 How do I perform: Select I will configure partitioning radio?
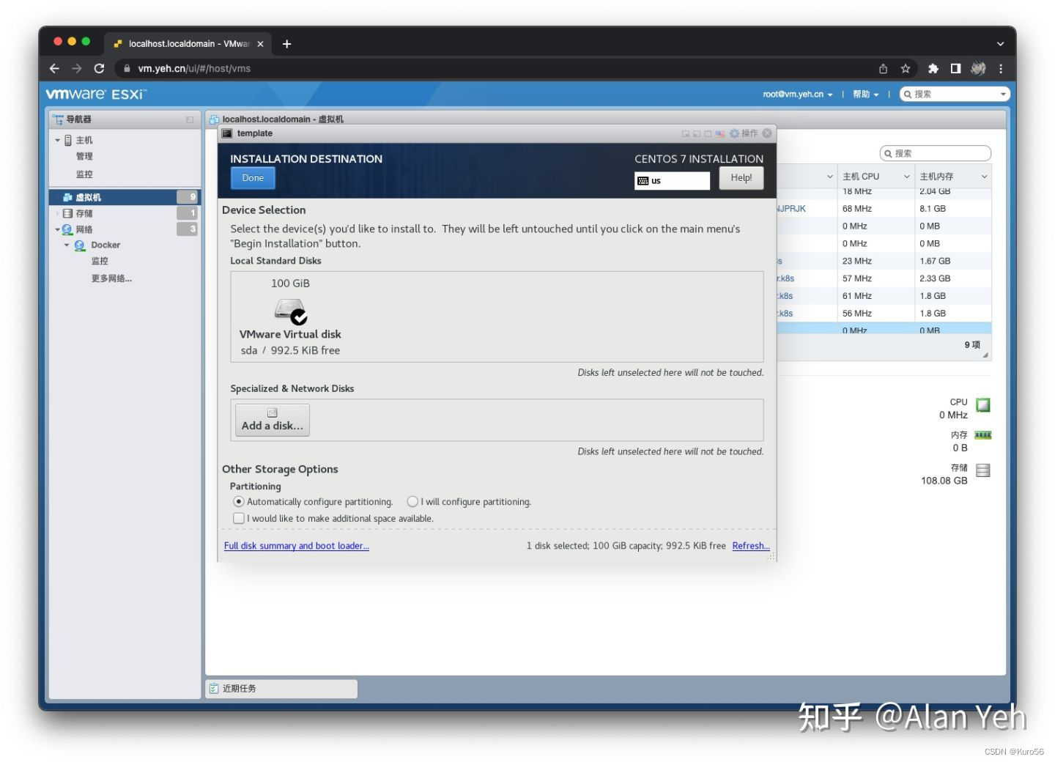(412, 502)
